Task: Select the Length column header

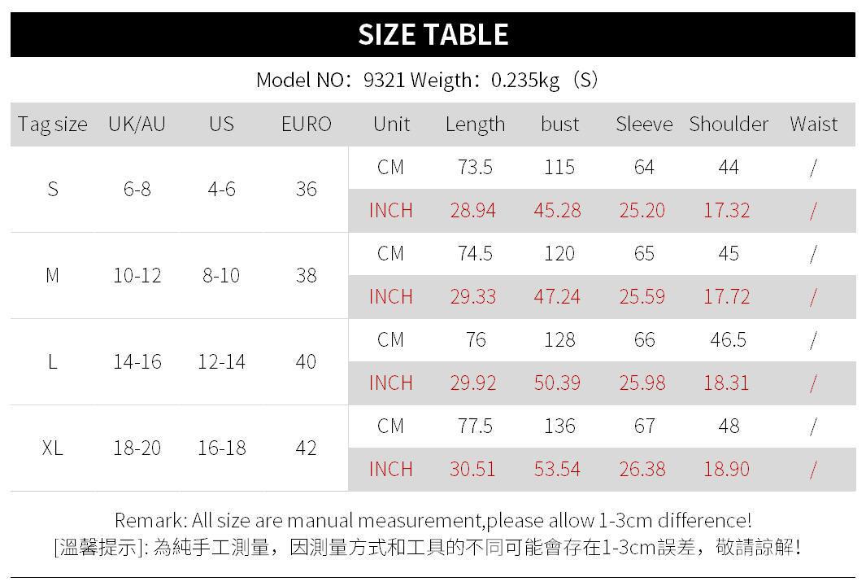Action: pos(475,125)
